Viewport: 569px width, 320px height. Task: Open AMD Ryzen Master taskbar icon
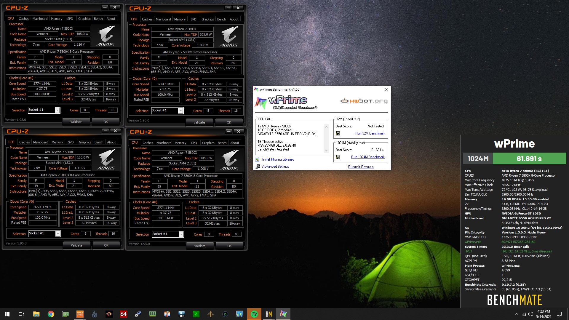pos(109,314)
